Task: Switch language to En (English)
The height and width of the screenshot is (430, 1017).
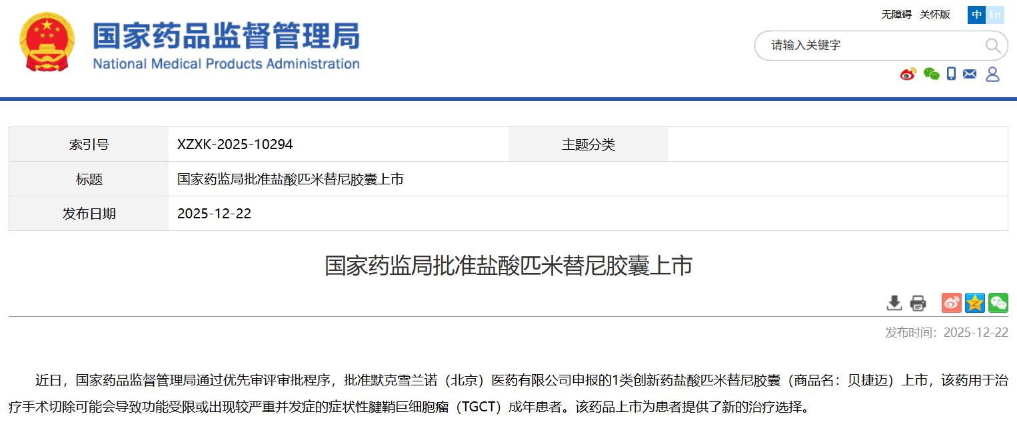Action: [995, 15]
